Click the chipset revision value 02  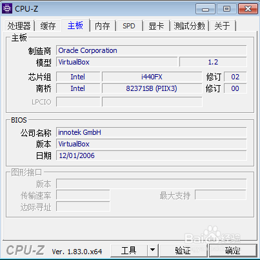coord(235,77)
